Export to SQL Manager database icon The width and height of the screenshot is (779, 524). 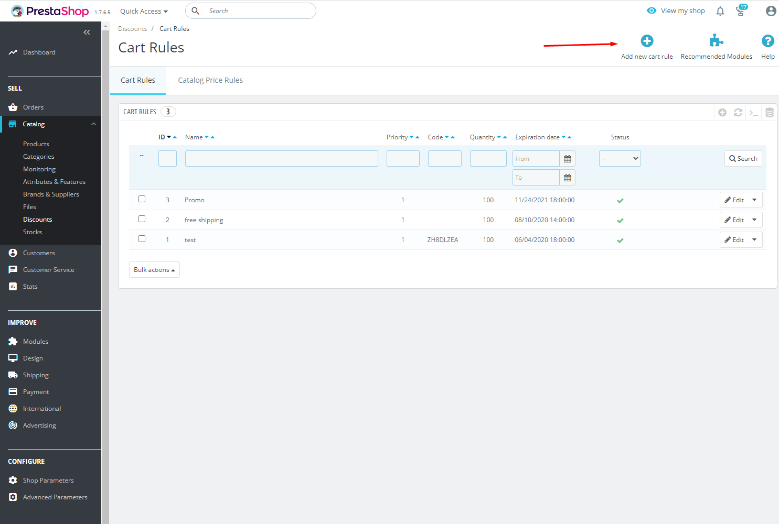(770, 112)
